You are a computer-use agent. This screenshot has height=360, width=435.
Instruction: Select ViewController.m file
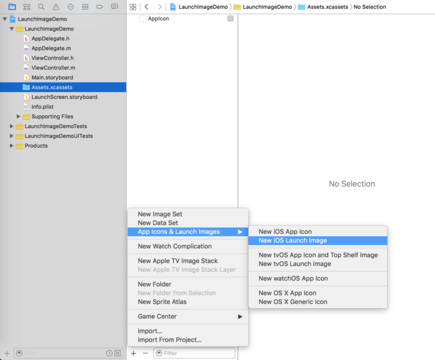click(x=53, y=68)
